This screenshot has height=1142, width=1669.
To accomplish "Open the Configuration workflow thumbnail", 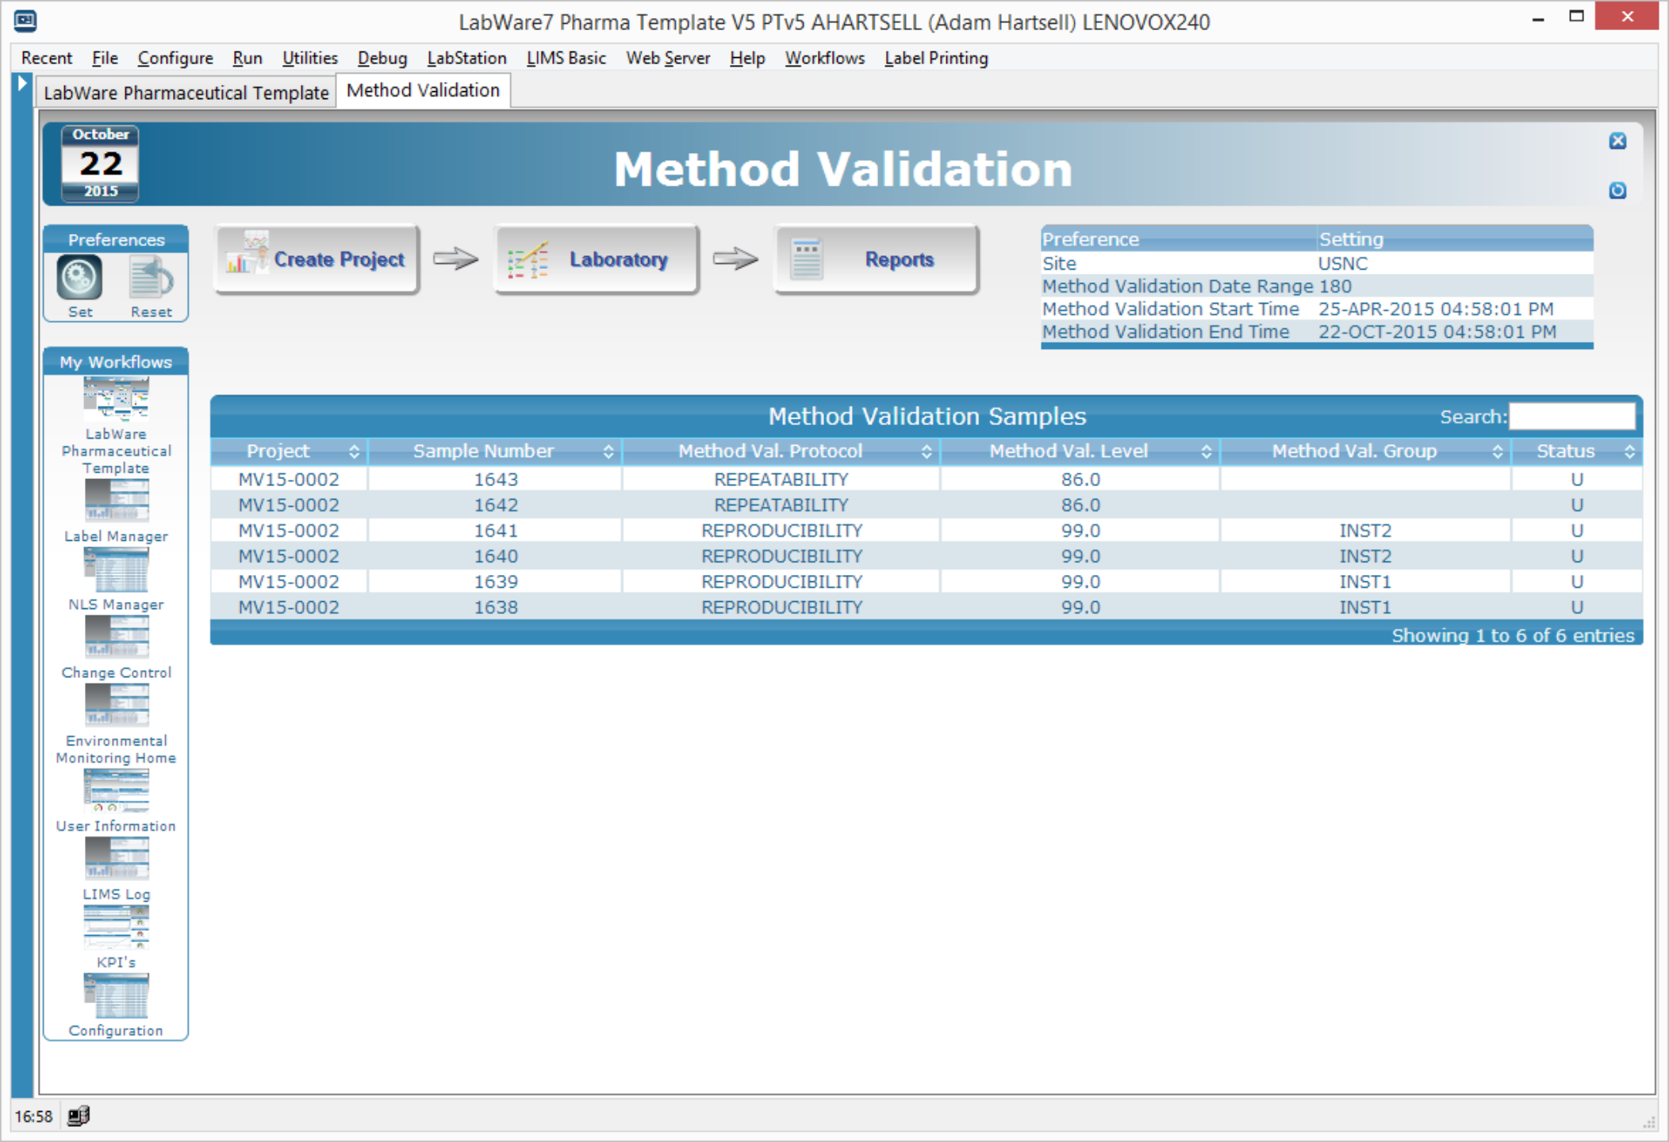I will coord(116,995).
